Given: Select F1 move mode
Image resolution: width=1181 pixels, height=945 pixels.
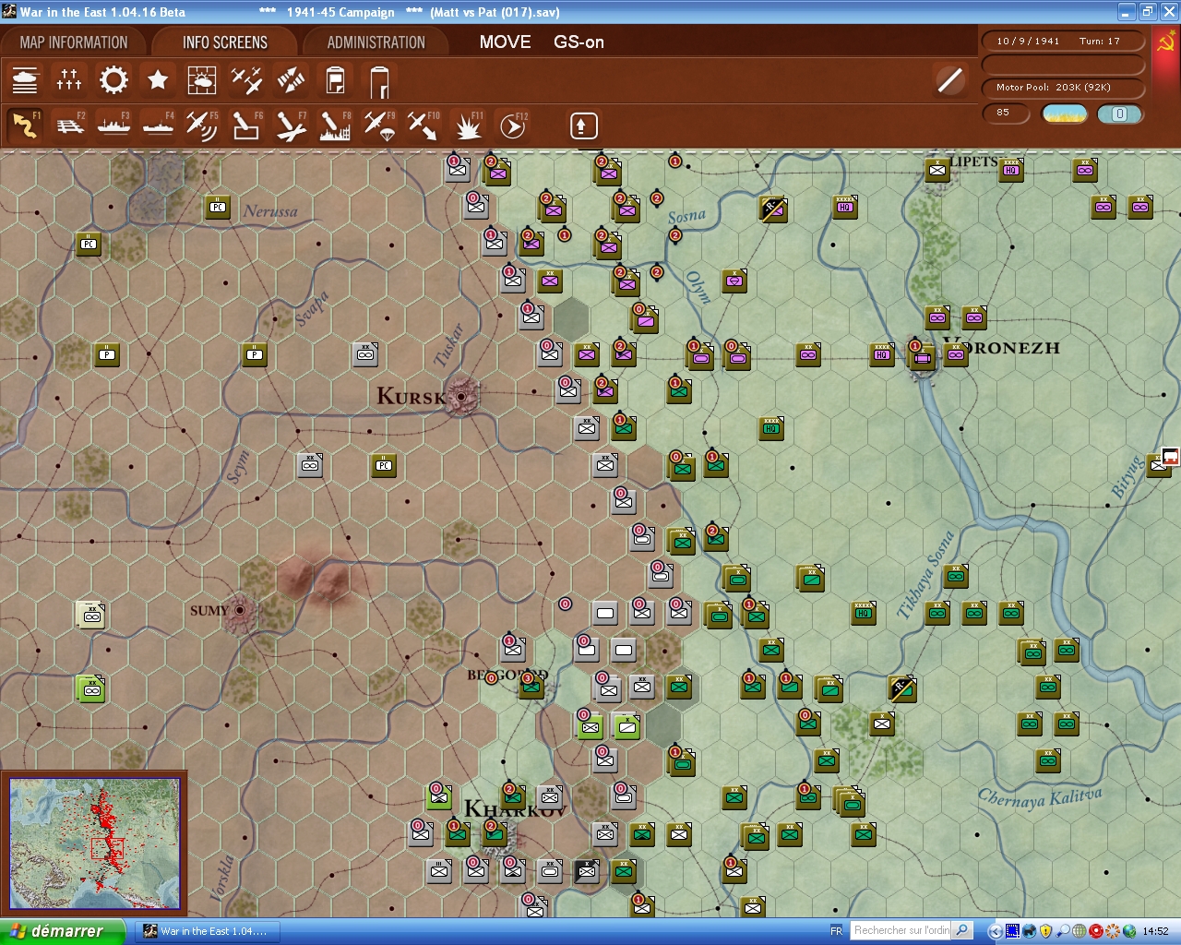Looking at the screenshot, I should (25, 125).
